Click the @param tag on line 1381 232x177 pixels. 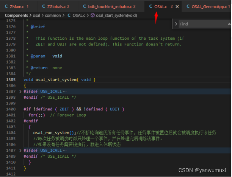tap(38, 56)
